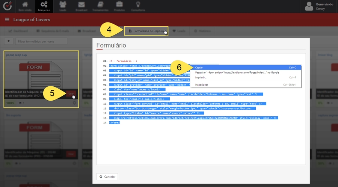Open Treinamentos book icon

tap(101, 6)
